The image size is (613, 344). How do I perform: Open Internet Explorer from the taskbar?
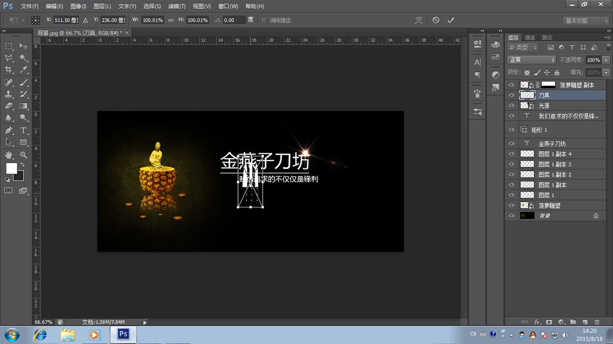point(40,335)
